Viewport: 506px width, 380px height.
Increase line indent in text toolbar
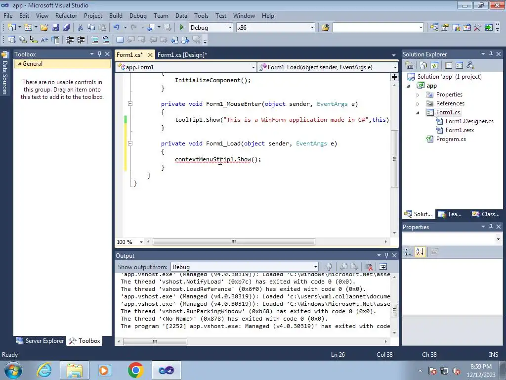click(81, 40)
